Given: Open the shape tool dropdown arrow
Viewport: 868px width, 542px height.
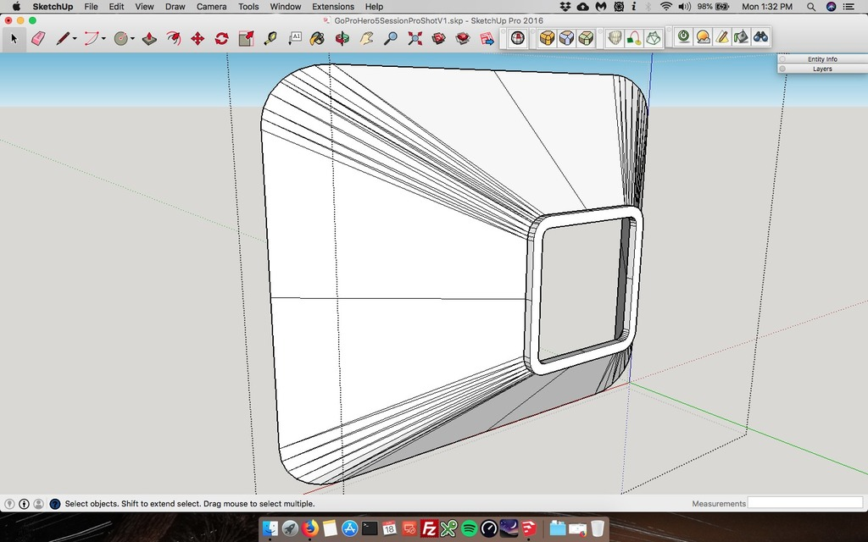Looking at the screenshot, I should [x=132, y=38].
